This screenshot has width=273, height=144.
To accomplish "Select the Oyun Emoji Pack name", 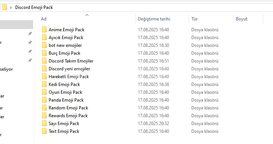I will pyautogui.click(x=65, y=92).
